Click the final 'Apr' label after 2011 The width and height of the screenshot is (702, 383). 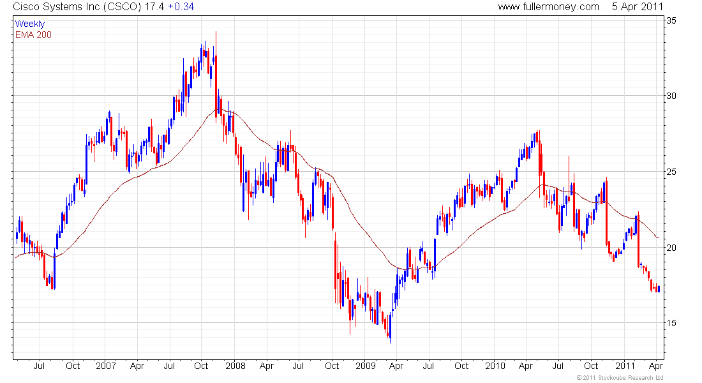click(x=656, y=366)
